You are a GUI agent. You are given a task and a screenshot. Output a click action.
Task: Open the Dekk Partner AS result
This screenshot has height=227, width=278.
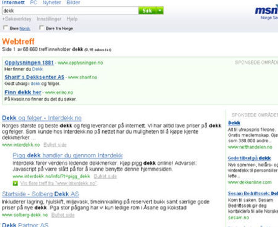25,225
